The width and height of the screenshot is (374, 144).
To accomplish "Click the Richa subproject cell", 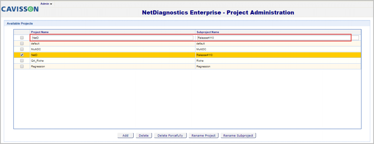I will pos(278,61).
